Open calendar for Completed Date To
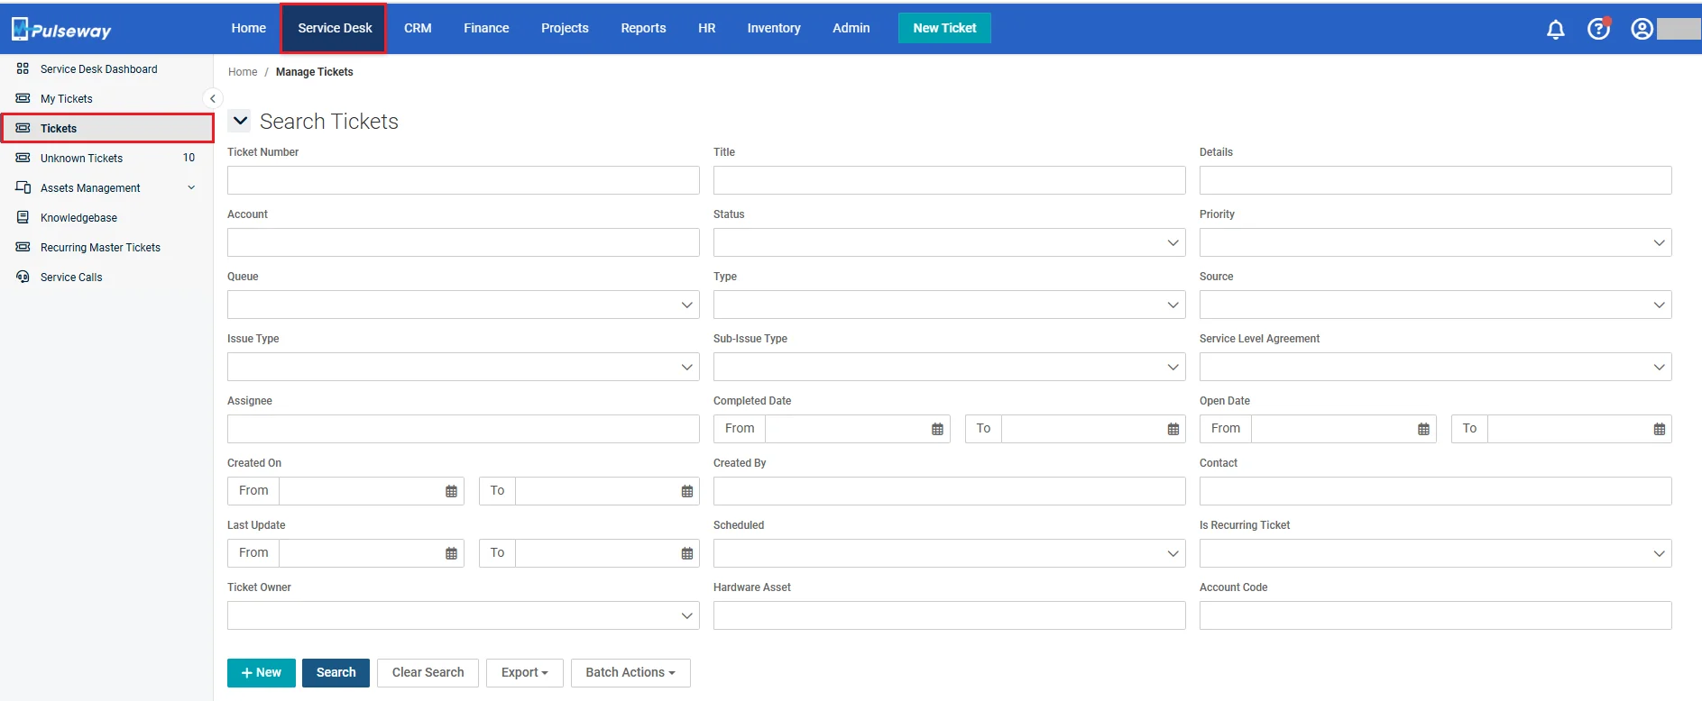 pos(1173,429)
